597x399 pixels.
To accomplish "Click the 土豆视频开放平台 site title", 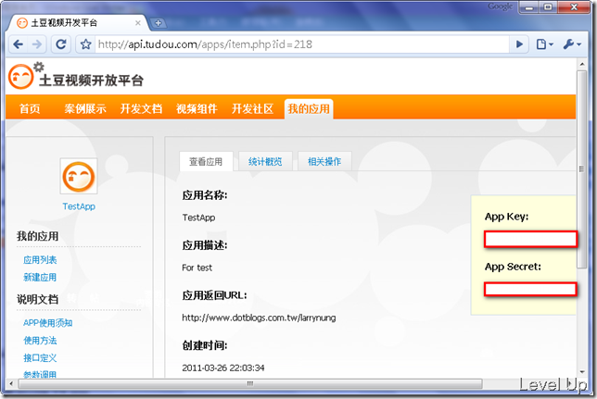I will [x=91, y=81].
